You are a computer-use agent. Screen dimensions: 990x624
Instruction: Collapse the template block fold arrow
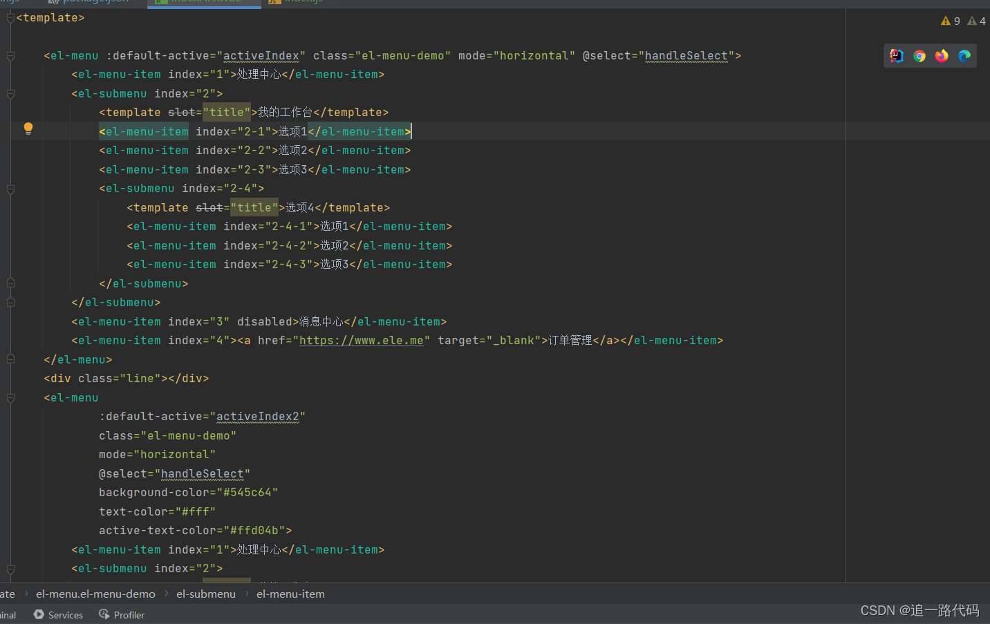(10, 17)
